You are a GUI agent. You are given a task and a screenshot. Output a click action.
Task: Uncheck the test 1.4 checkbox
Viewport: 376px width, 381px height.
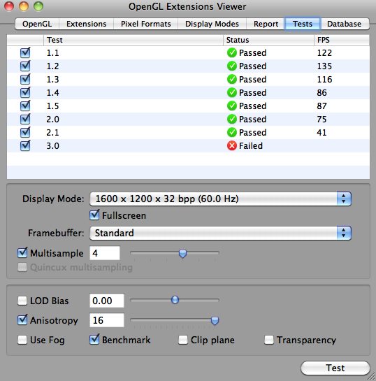(x=25, y=92)
